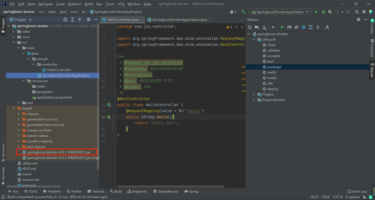Open Endpoints tool window
This screenshot has height=200, width=375.
click(x=137, y=191)
